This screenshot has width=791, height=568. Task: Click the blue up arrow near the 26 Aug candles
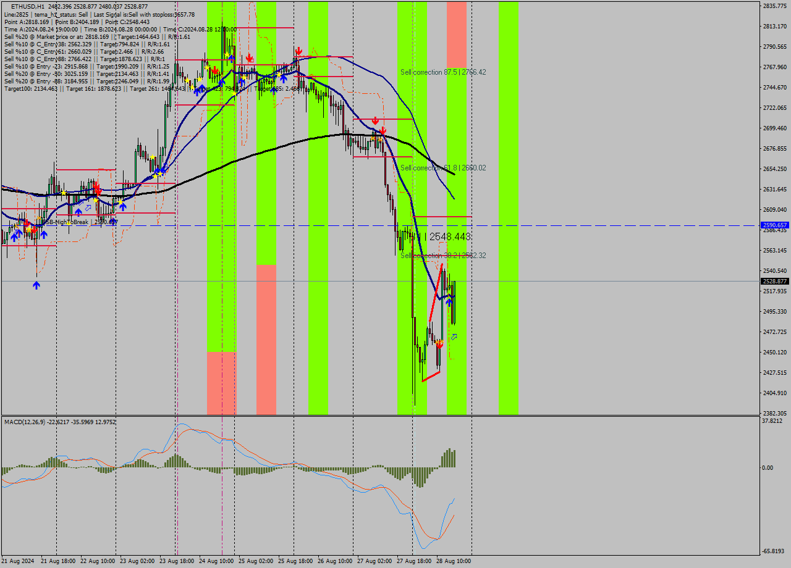pos(284,79)
